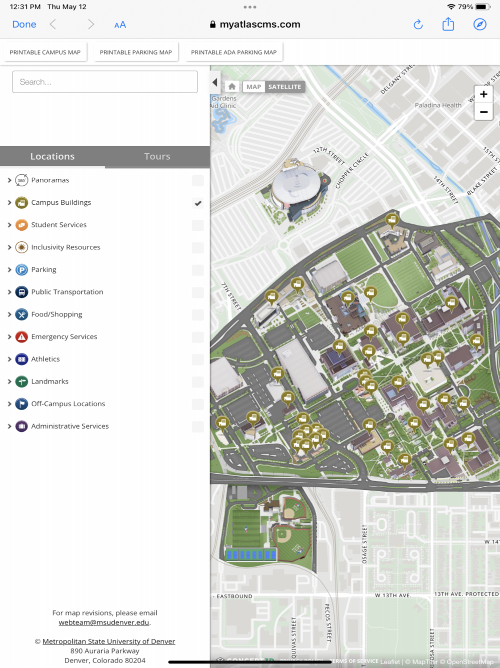Viewport: 500px width, 668px height.
Task: Expand the Inclusivity Resources chevron
Action: pos(9,247)
